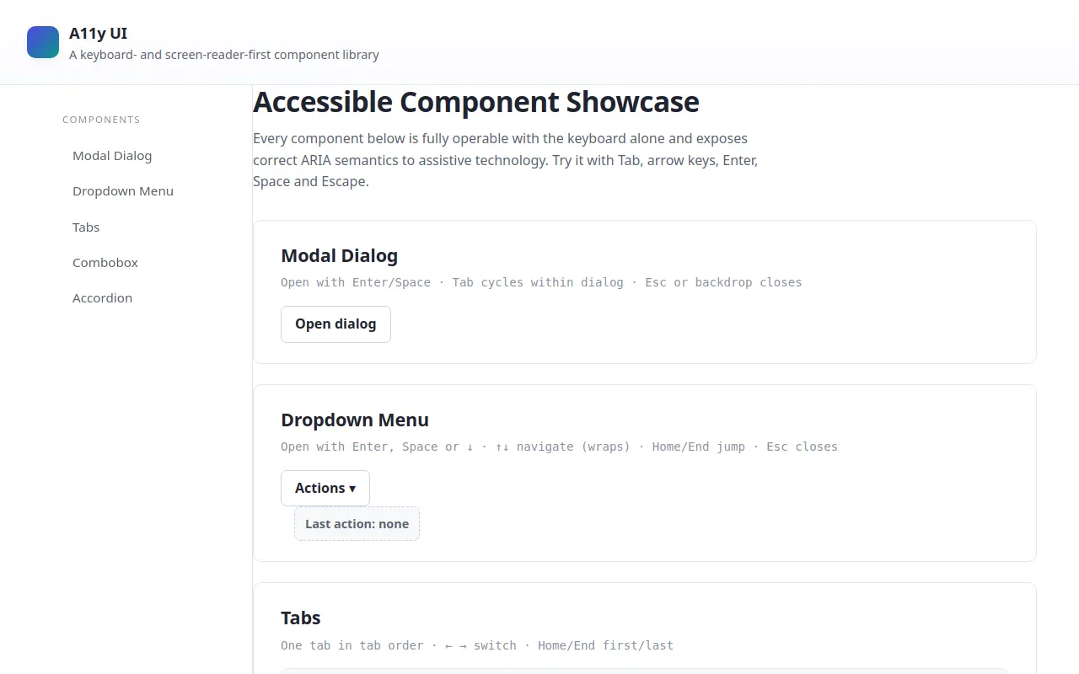Image resolution: width=1079 pixels, height=674 pixels.
Task: Click the A11y UI title text
Action: (99, 34)
